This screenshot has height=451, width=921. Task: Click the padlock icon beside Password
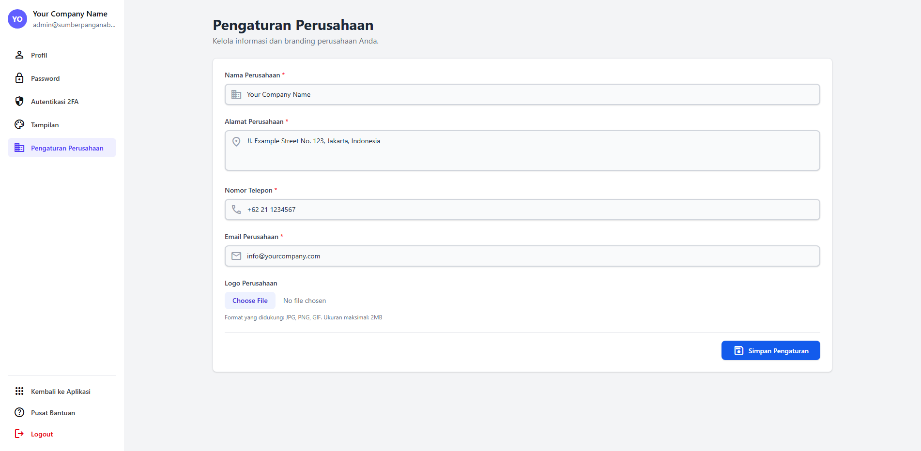19,78
